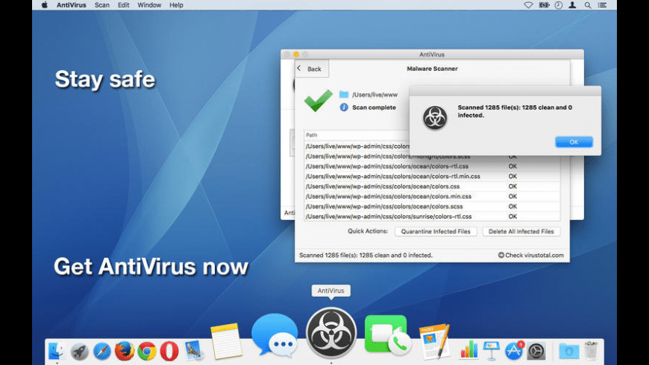Open Finder from the Dock

point(56,352)
